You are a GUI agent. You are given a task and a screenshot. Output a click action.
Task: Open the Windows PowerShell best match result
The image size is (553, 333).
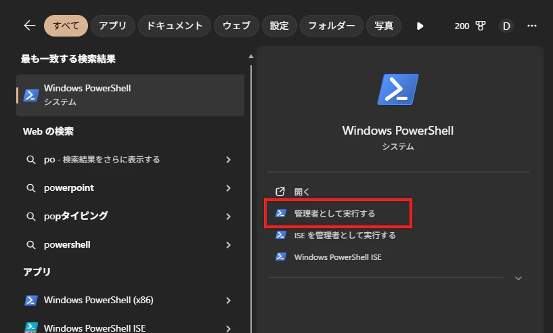click(130, 95)
